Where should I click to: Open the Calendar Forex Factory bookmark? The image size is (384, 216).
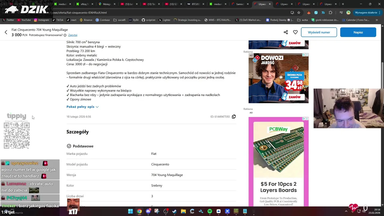click(355, 20)
